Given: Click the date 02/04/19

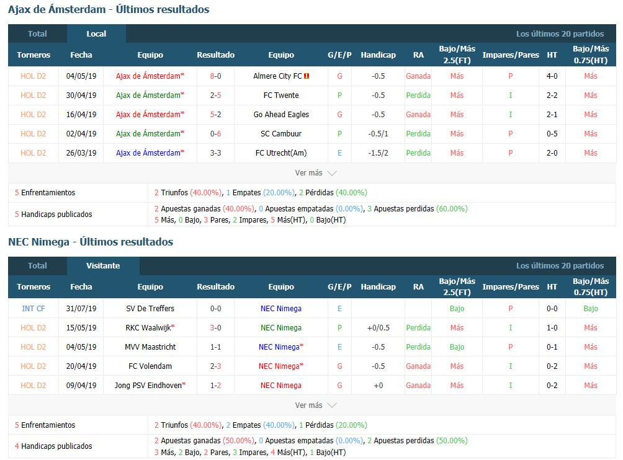Looking at the screenshot, I should pyautogui.click(x=81, y=134).
